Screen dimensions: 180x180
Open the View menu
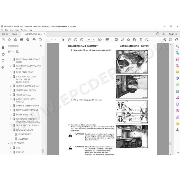[x=12, y=30]
